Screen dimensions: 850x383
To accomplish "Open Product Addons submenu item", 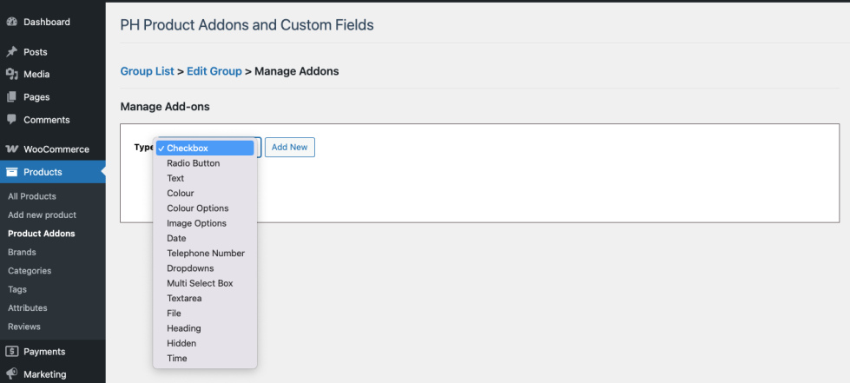I will point(41,234).
